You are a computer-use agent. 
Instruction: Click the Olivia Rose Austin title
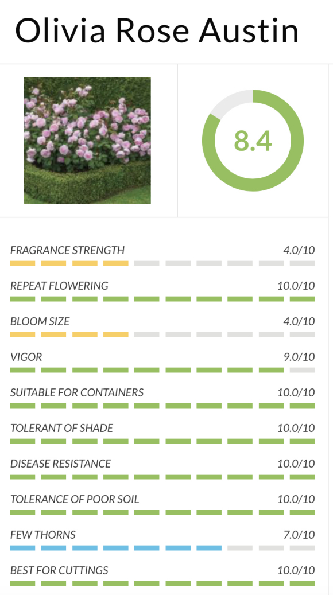[157, 31]
